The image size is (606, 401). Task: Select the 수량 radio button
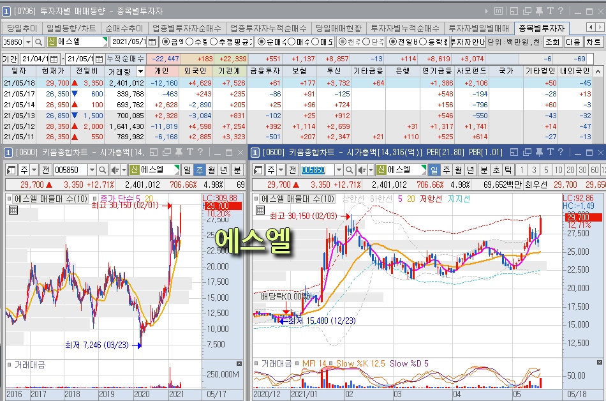[x=189, y=42]
